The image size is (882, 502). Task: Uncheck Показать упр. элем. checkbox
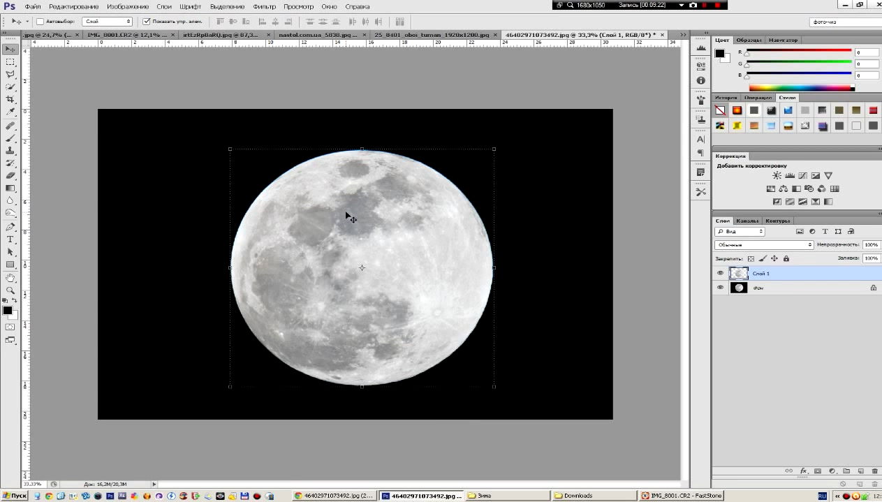point(145,22)
